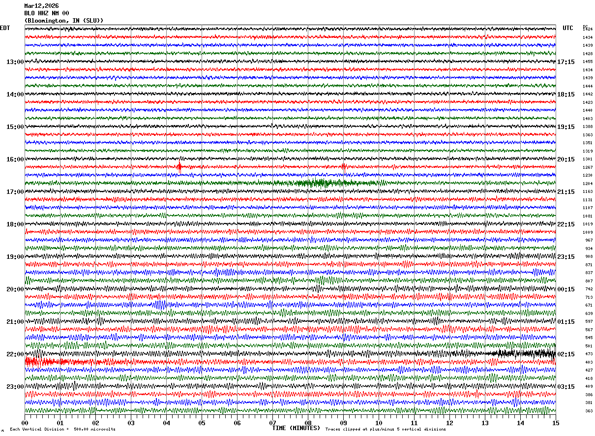Click minute axis tick label 05

coord(202,423)
